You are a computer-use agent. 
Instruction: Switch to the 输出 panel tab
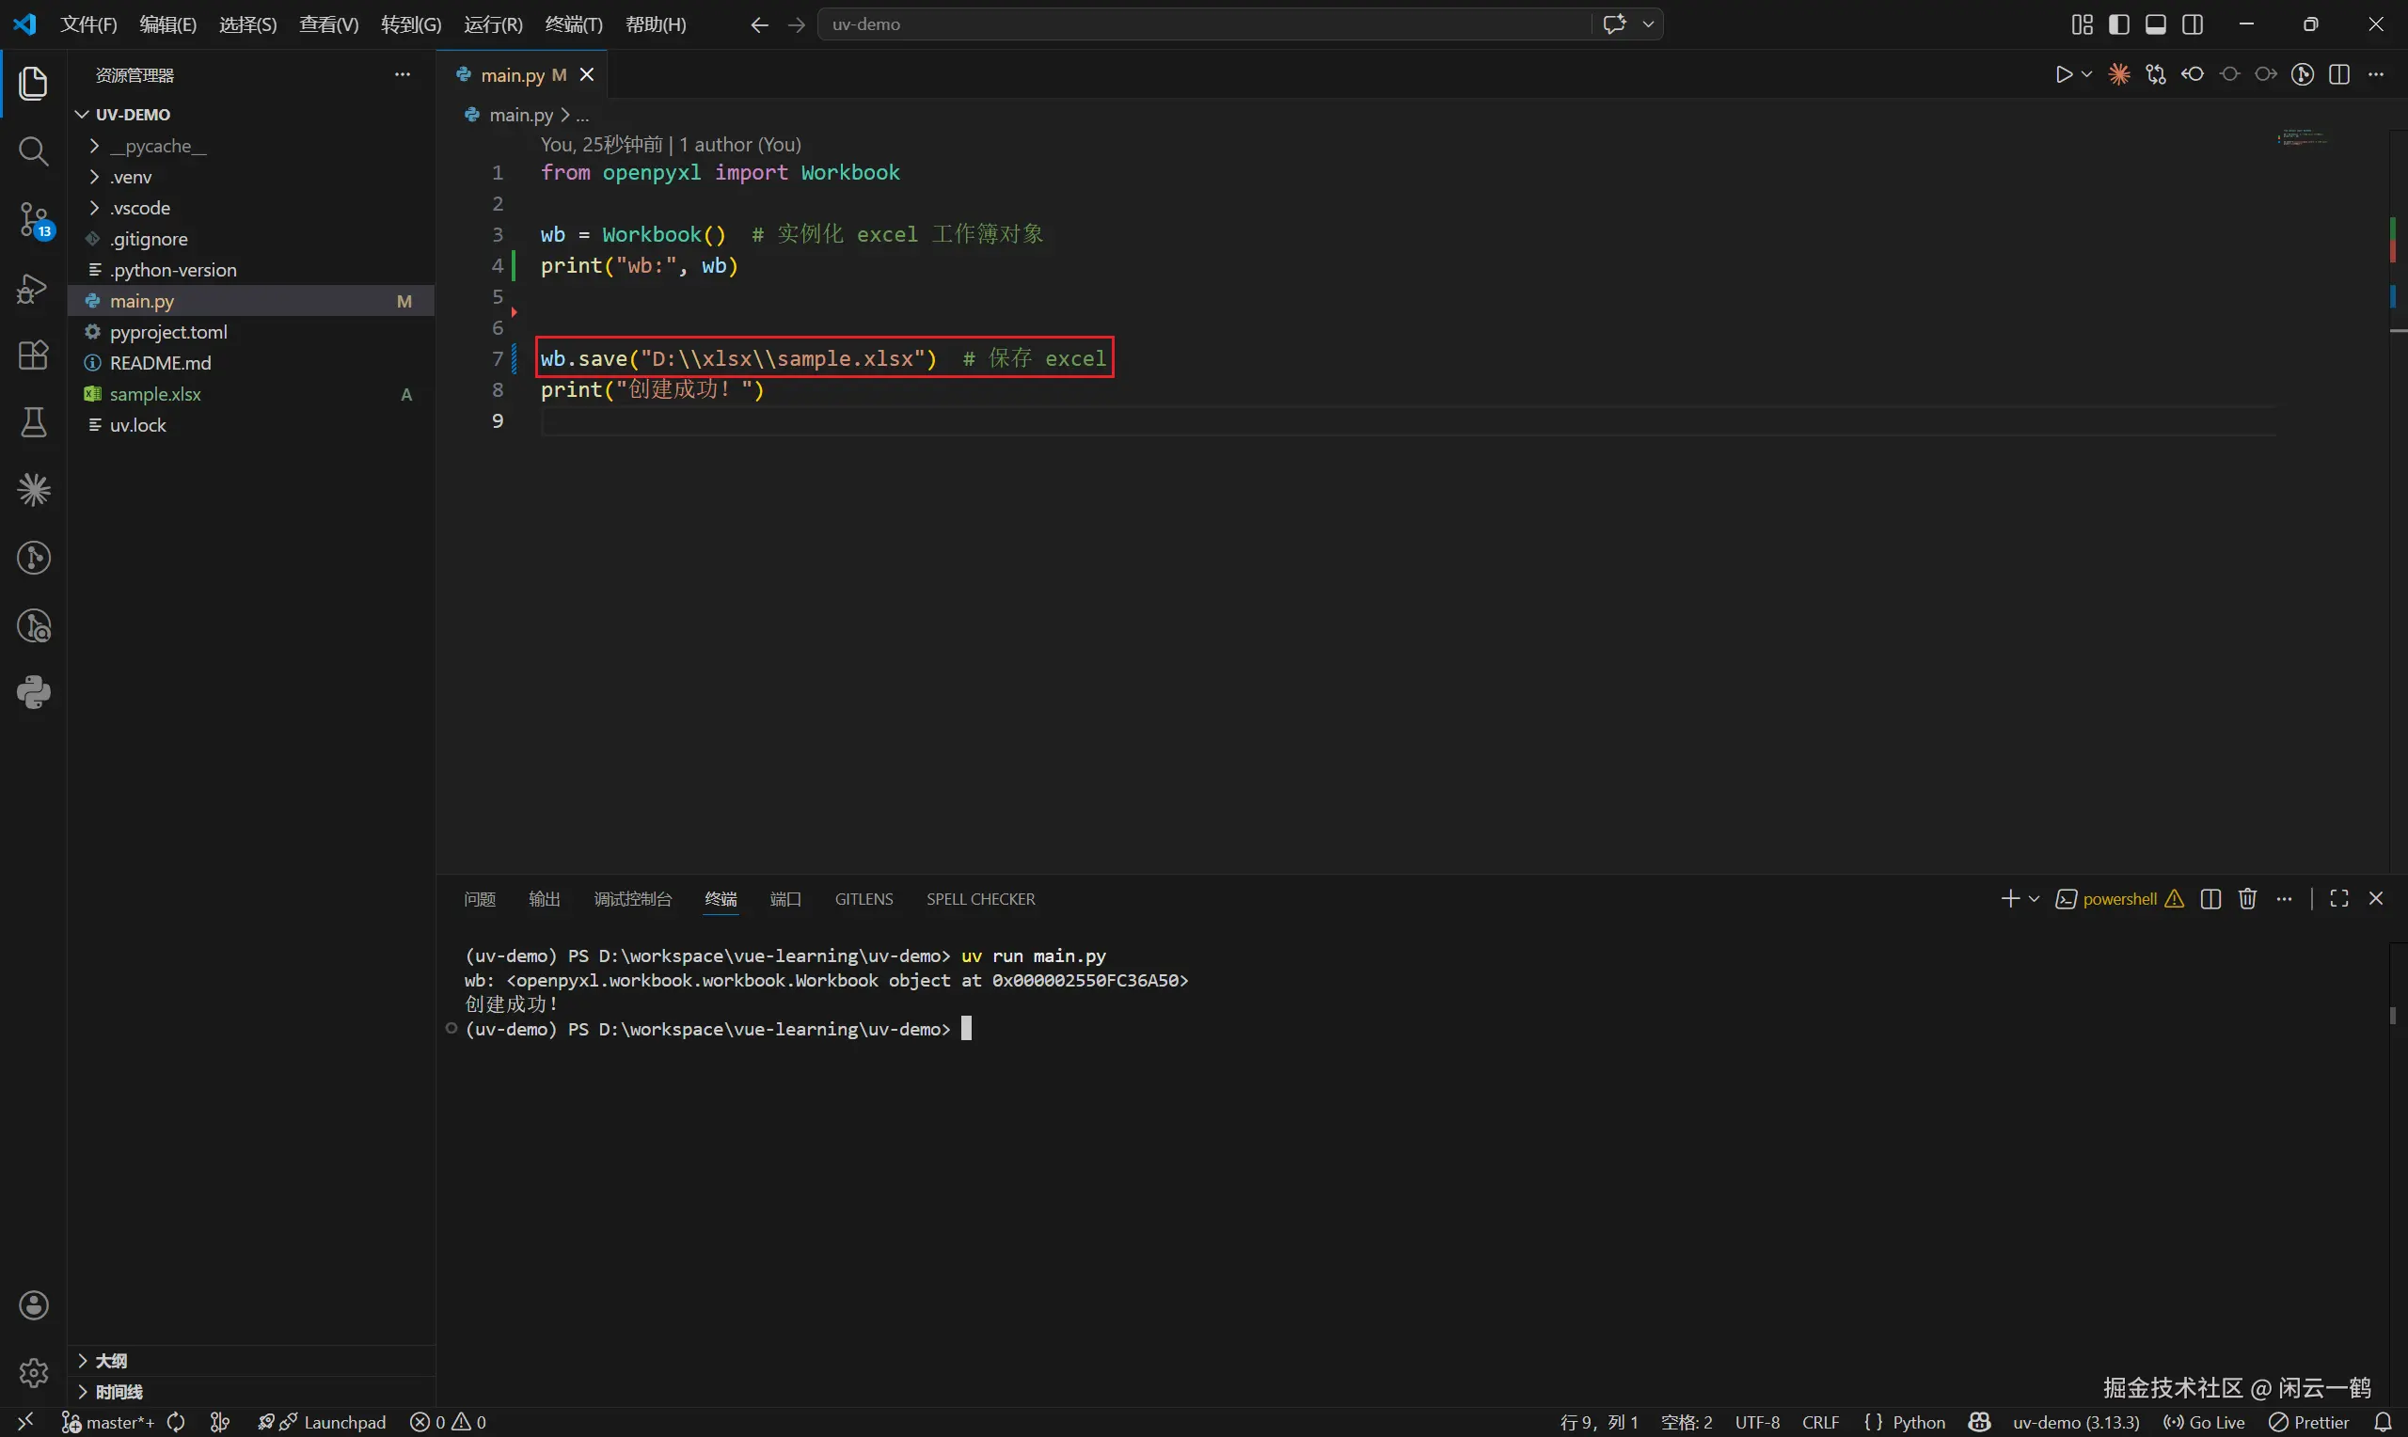pos(544,899)
